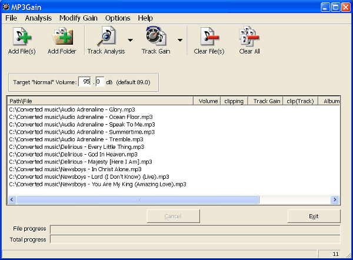Close the MP3Gain window
This screenshot has width=353, height=260.
(346, 7)
